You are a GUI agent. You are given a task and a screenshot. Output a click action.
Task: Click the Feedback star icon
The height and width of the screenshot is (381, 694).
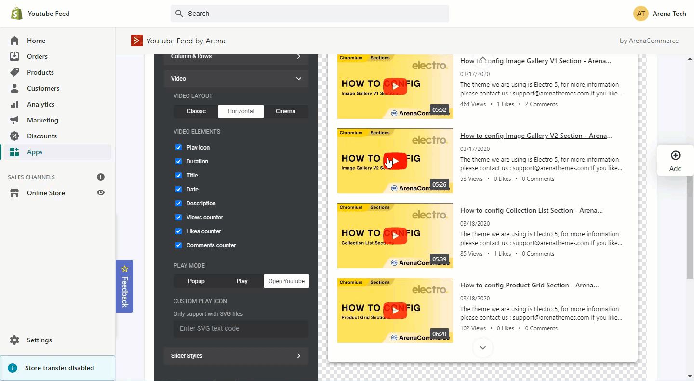tap(125, 269)
